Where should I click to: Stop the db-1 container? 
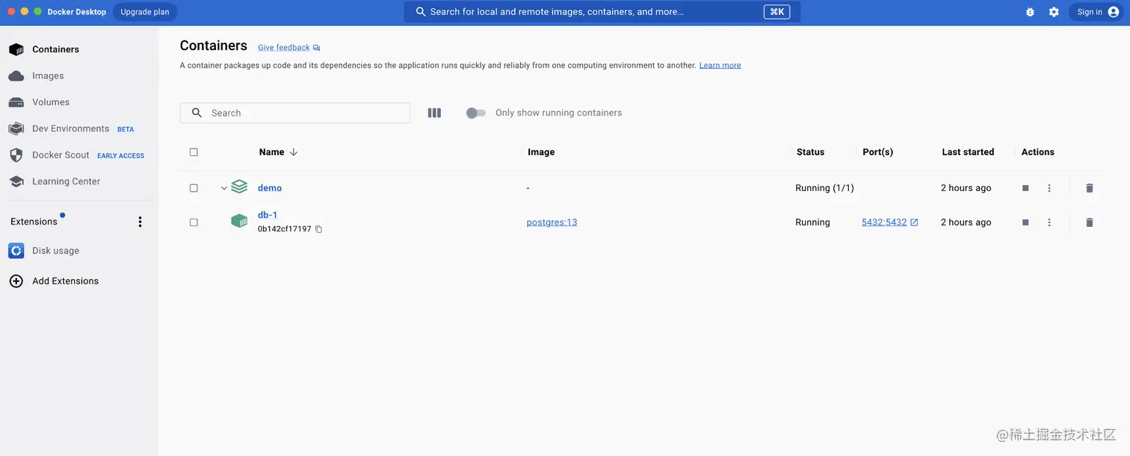point(1025,222)
